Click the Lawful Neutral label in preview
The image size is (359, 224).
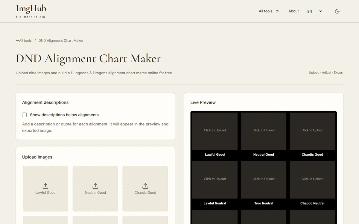point(215,203)
